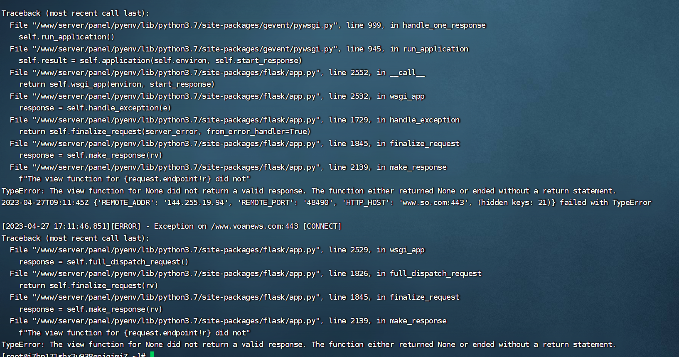Click the flask app.py line 2529 path
679x357 pixels.
pos(178,250)
